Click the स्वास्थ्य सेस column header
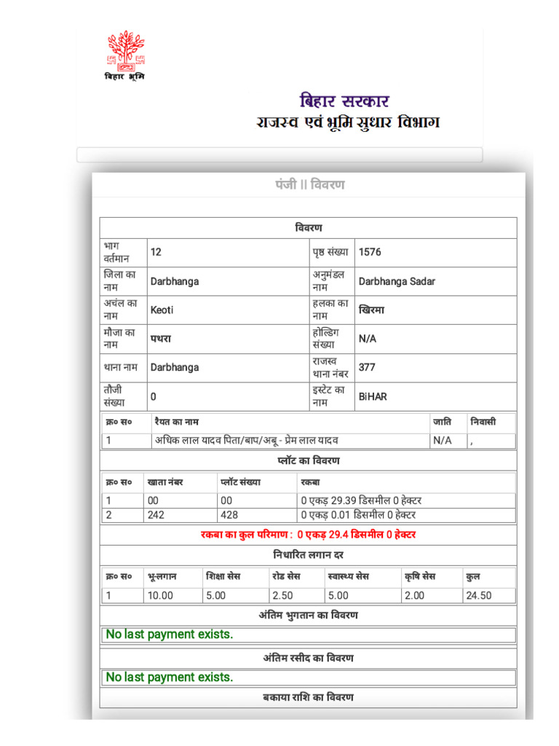 (349, 576)
